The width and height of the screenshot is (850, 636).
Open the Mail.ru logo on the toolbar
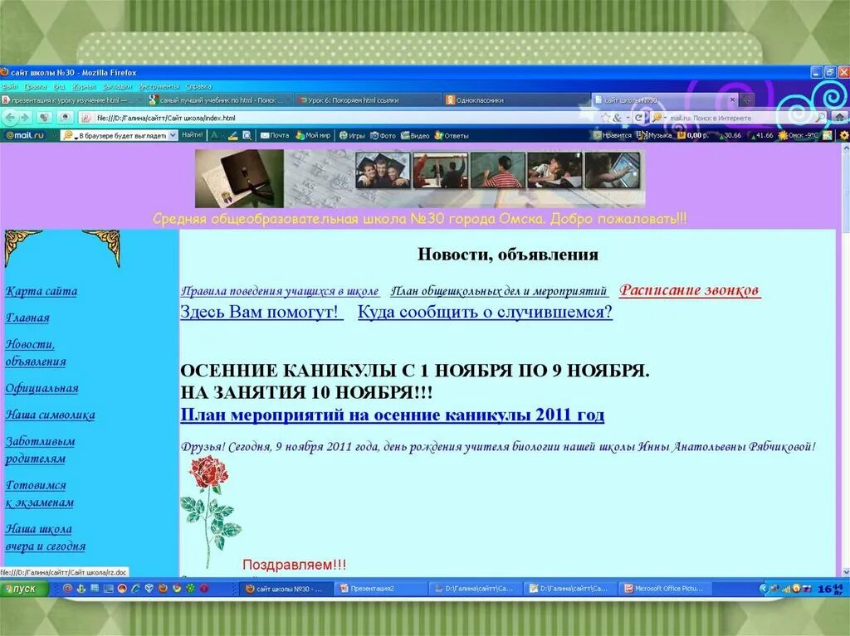(x=25, y=135)
